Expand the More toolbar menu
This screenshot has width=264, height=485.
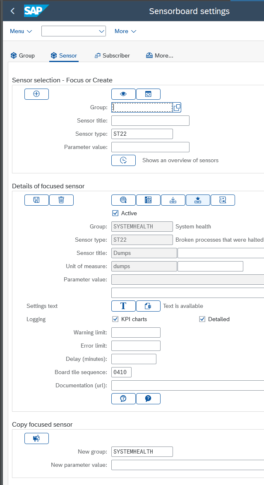(125, 31)
